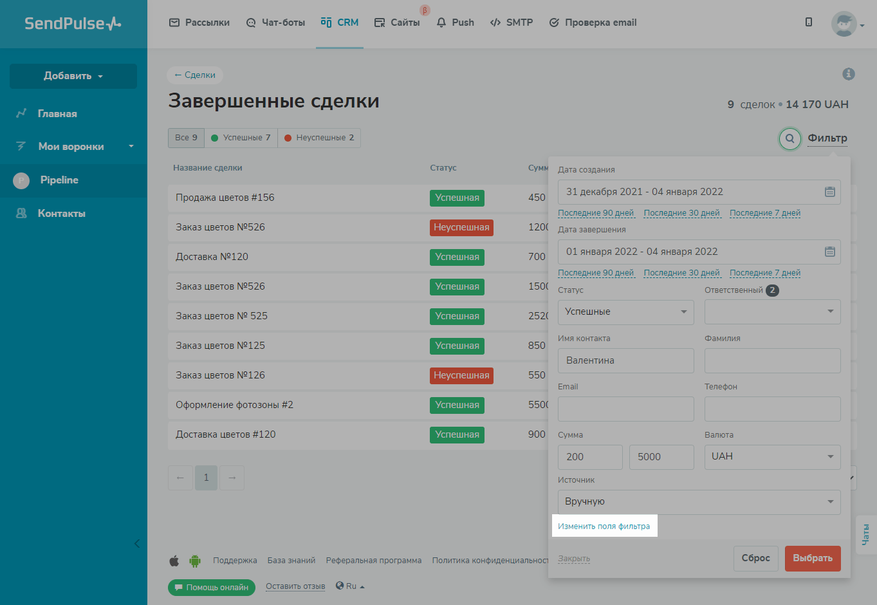Go to Контакты in the sidebar
The image size is (877, 605).
61,214
